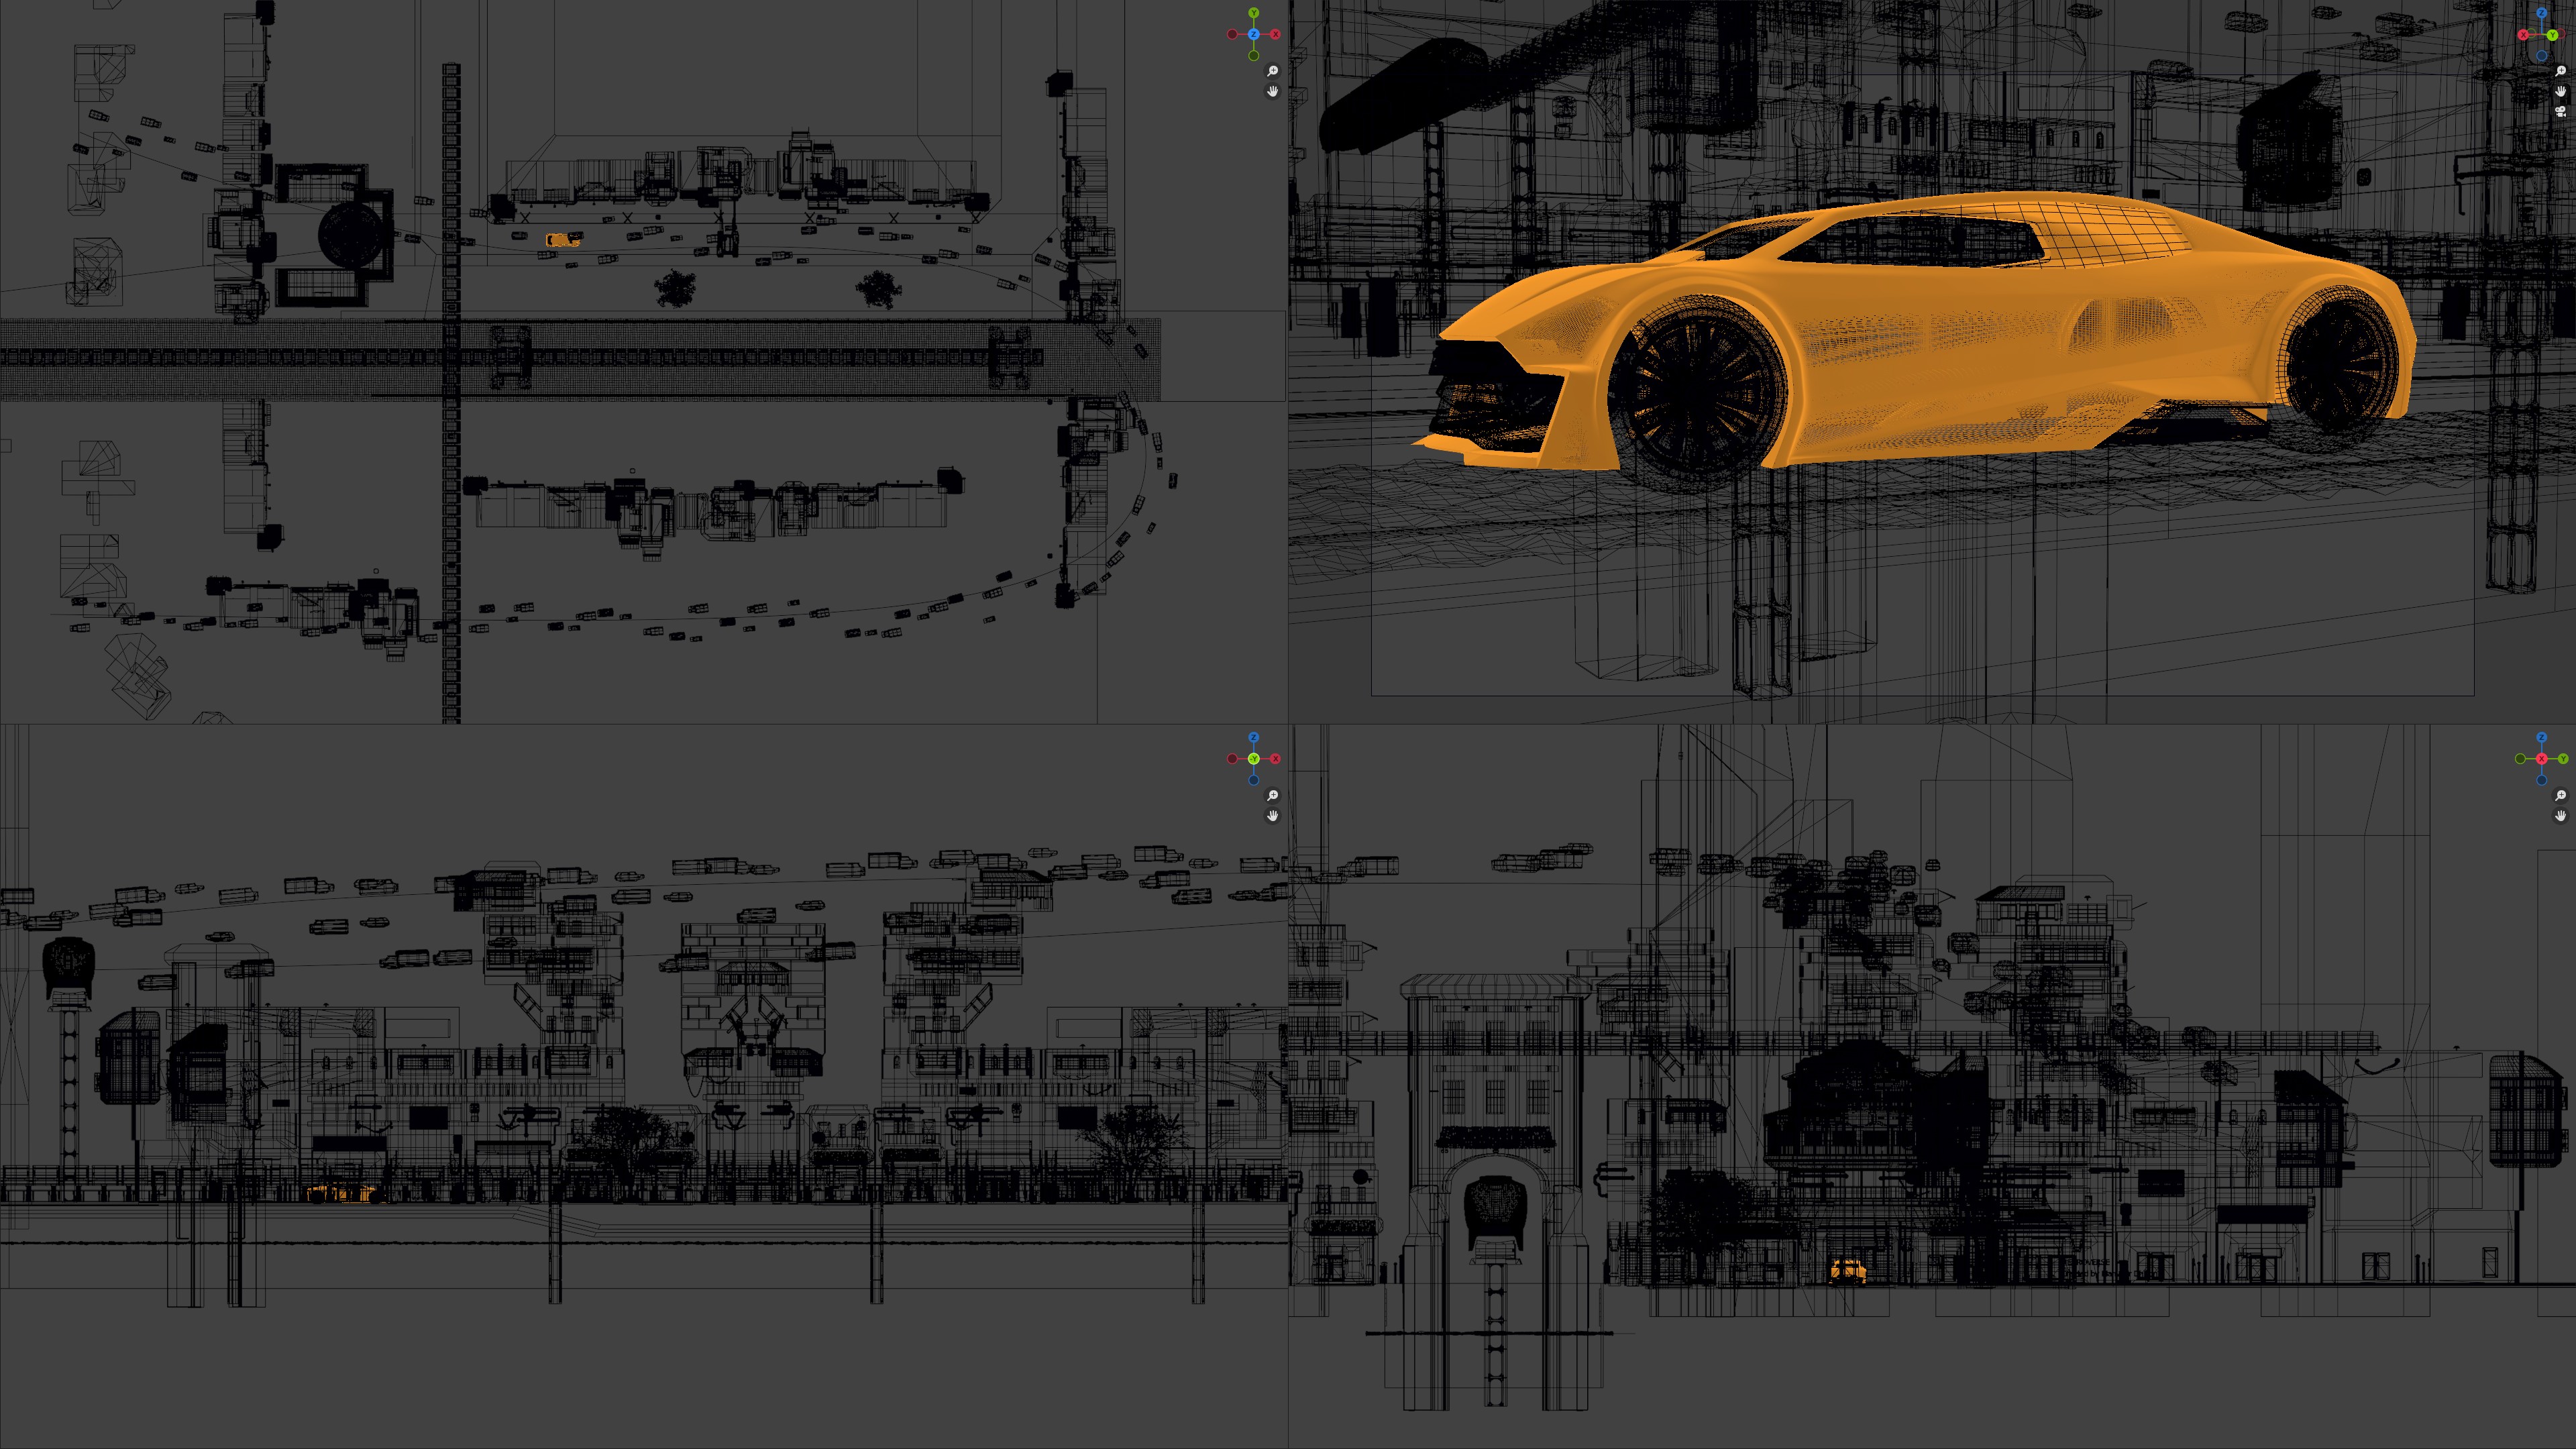2576x1449 pixels.
Task: Click red X axis on perspective gizmo
Action: pos(2523,35)
